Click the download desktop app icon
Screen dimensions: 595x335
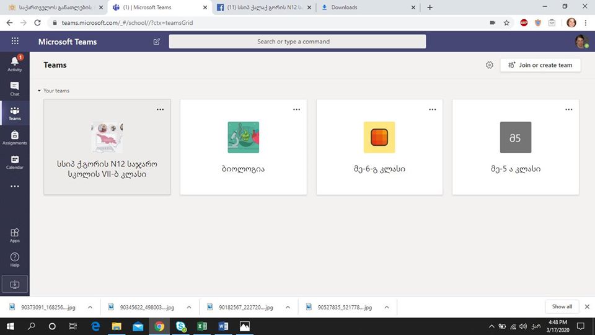(x=14, y=284)
